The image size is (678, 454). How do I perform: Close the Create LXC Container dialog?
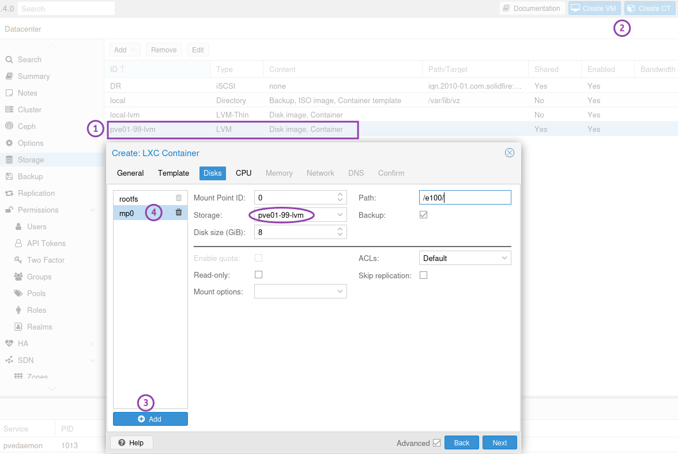[510, 153]
